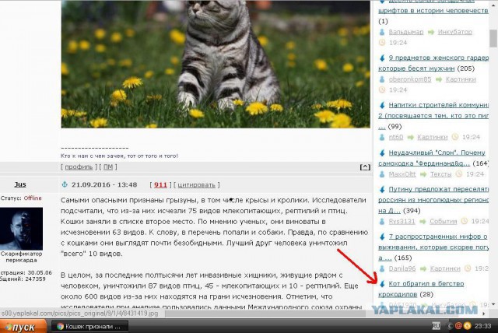
Task: Click the 911 rating link
Action: tap(160, 184)
